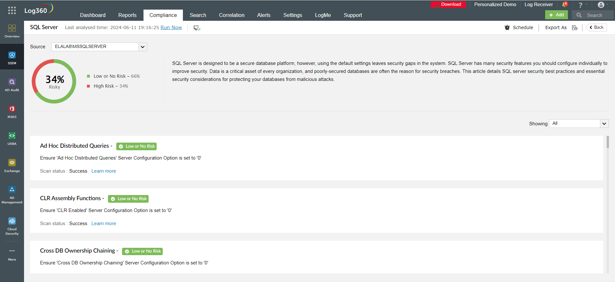Click the Low or No Risk green legend swatch
Screen dimensions: 615x282
click(88, 76)
